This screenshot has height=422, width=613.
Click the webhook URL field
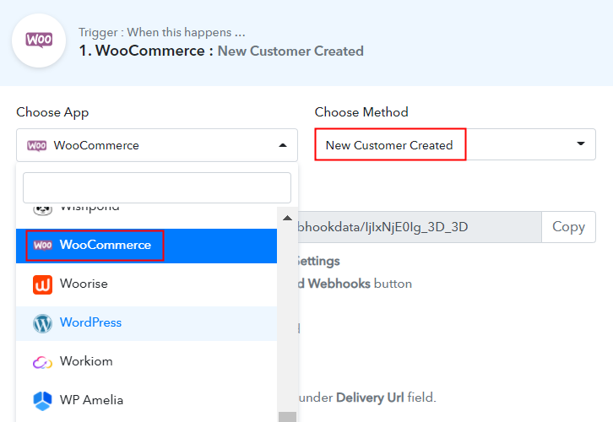coord(420,227)
